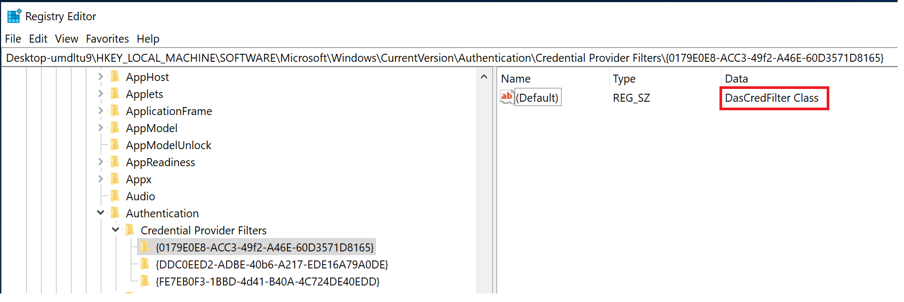The width and height of the screenshot is (904, 302).
Task: Collapse the Credential Provider Filters key
Action: point(116,230)
